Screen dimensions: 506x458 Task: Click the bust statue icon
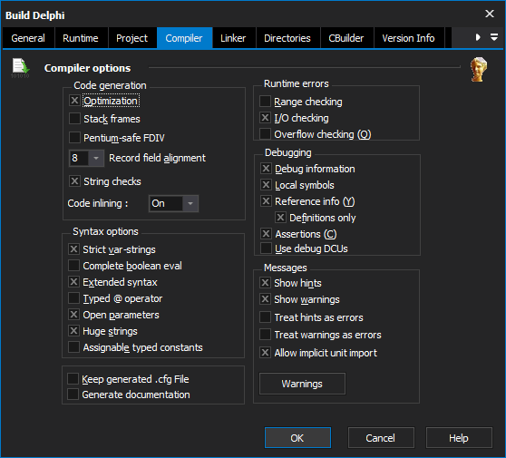pos(479,69)
